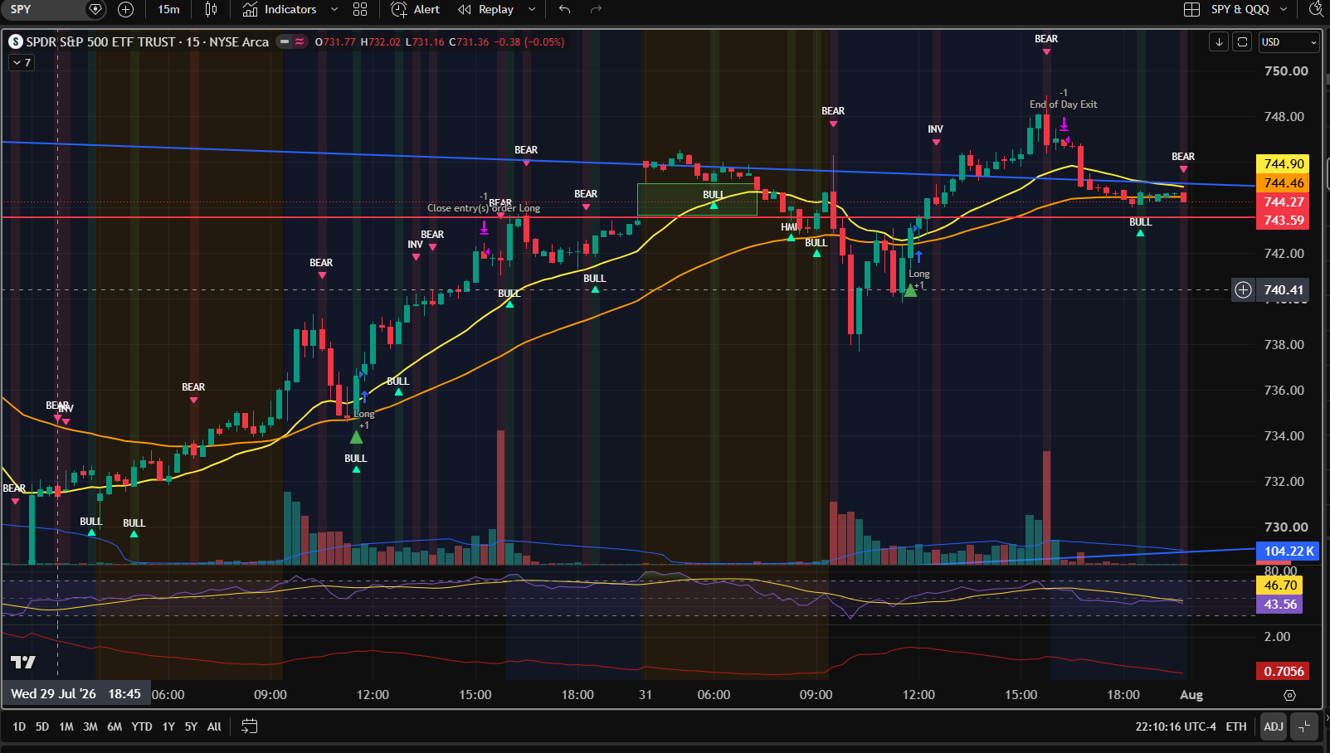Select the All date range
The image size is (1330, 753).
(x=214, y=726)
